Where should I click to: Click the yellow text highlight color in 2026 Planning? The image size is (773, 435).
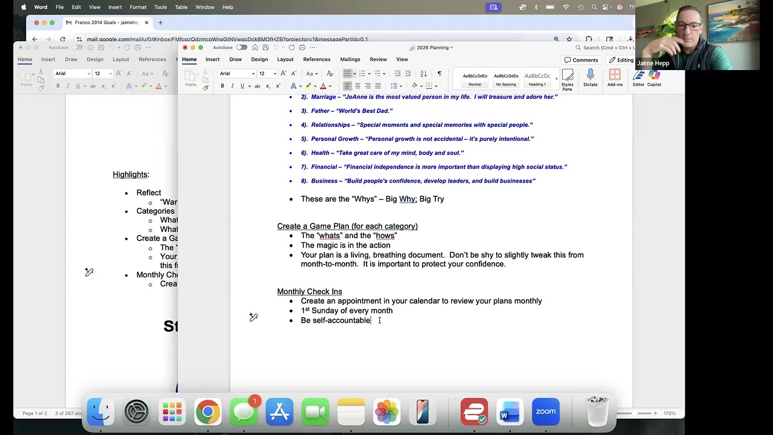[x=309, y=86]
